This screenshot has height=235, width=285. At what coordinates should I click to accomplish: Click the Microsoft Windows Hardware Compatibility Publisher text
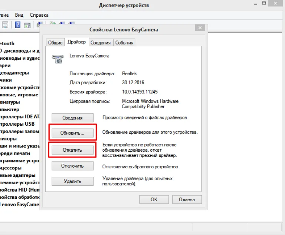point(150,104)
